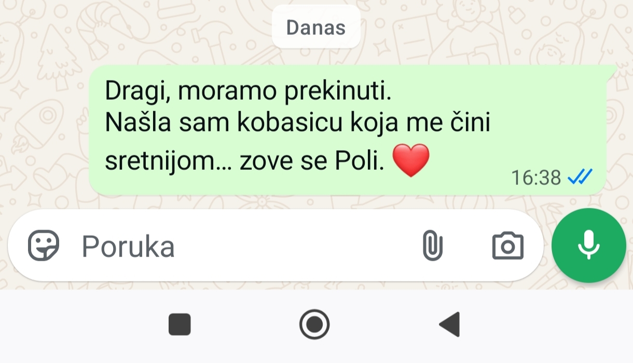The width and height of the screenshot is (633, 363).
Task: Tap the line "Dragi, moramo prekinuti."
Action: [248, 92]
